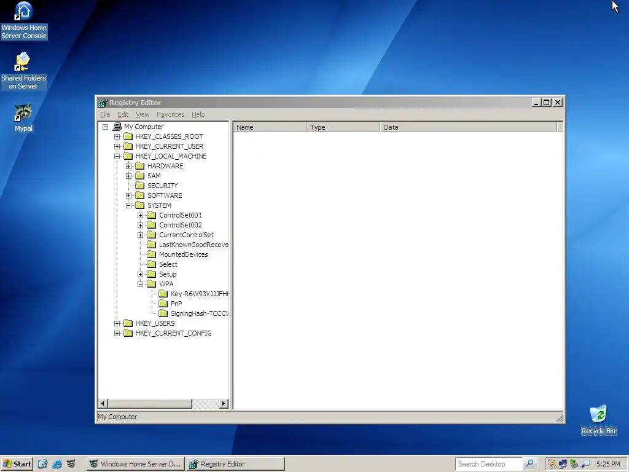The image size is (629, 472).
Task: Select the SigningHash-TCCCV registry key
Action: (x=200, y=313)
